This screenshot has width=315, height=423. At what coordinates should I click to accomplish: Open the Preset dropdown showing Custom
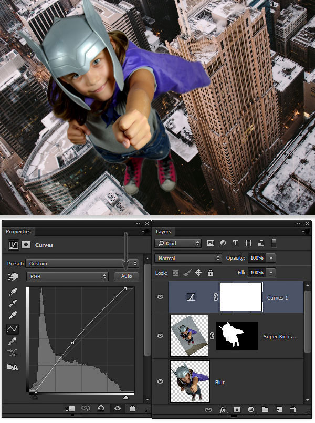(82, 264)
